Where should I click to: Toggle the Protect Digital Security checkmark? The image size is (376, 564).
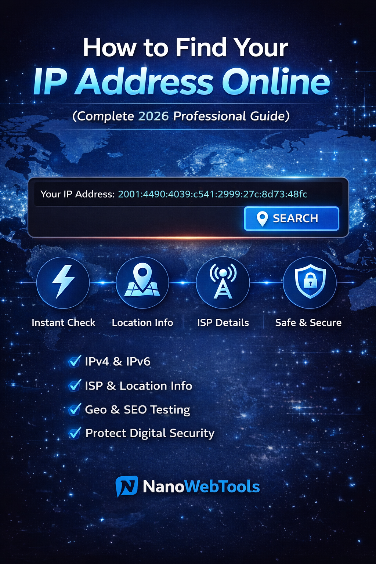[x=75, y=433]
